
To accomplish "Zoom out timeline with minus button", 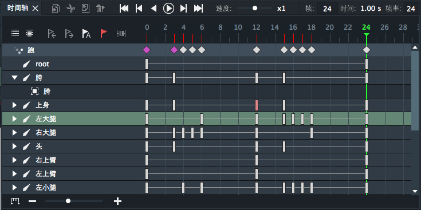I will point(33,201).
